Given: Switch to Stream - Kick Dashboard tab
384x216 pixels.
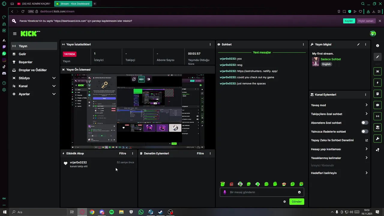Looking at the screenshot, I should point(73,4).
